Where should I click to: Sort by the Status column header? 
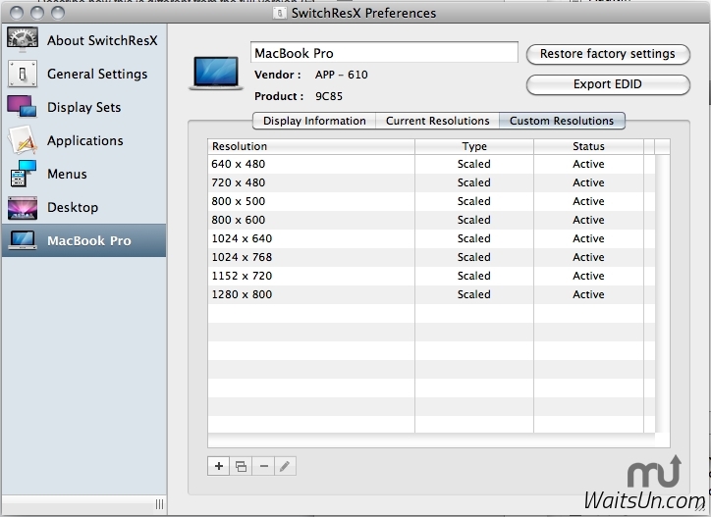588,146
